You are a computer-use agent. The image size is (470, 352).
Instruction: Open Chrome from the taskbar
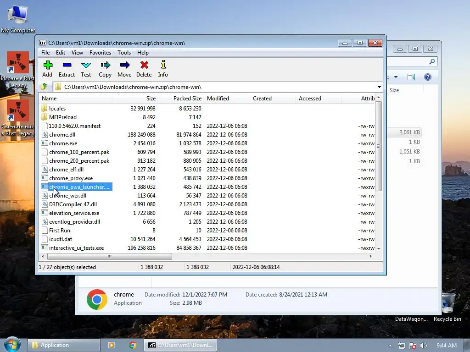133,345
